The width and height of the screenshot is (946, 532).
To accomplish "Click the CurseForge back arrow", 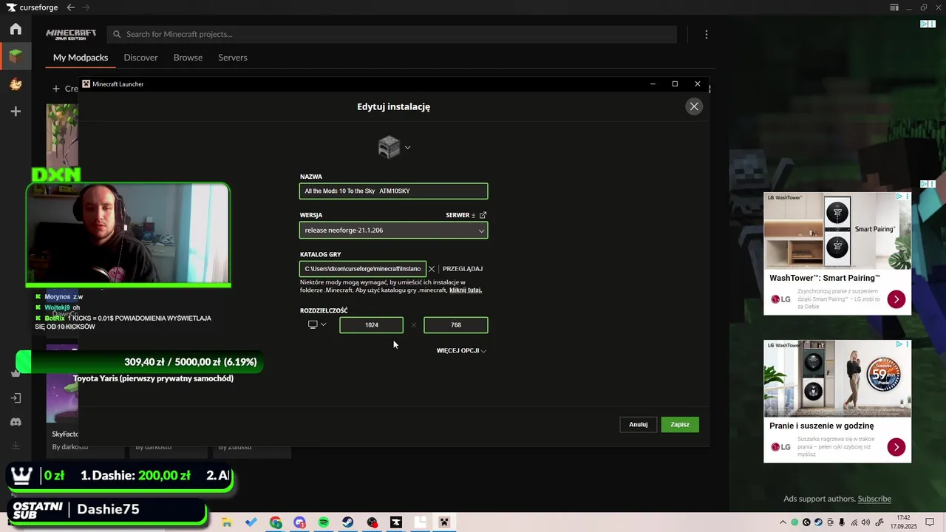I will coord(70,7).
